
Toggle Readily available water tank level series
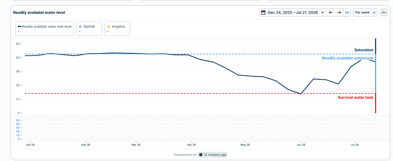pos(45,29)
